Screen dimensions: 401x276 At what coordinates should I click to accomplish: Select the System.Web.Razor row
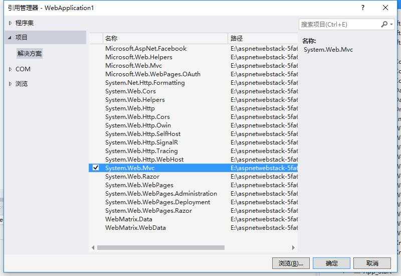[193, 177]
